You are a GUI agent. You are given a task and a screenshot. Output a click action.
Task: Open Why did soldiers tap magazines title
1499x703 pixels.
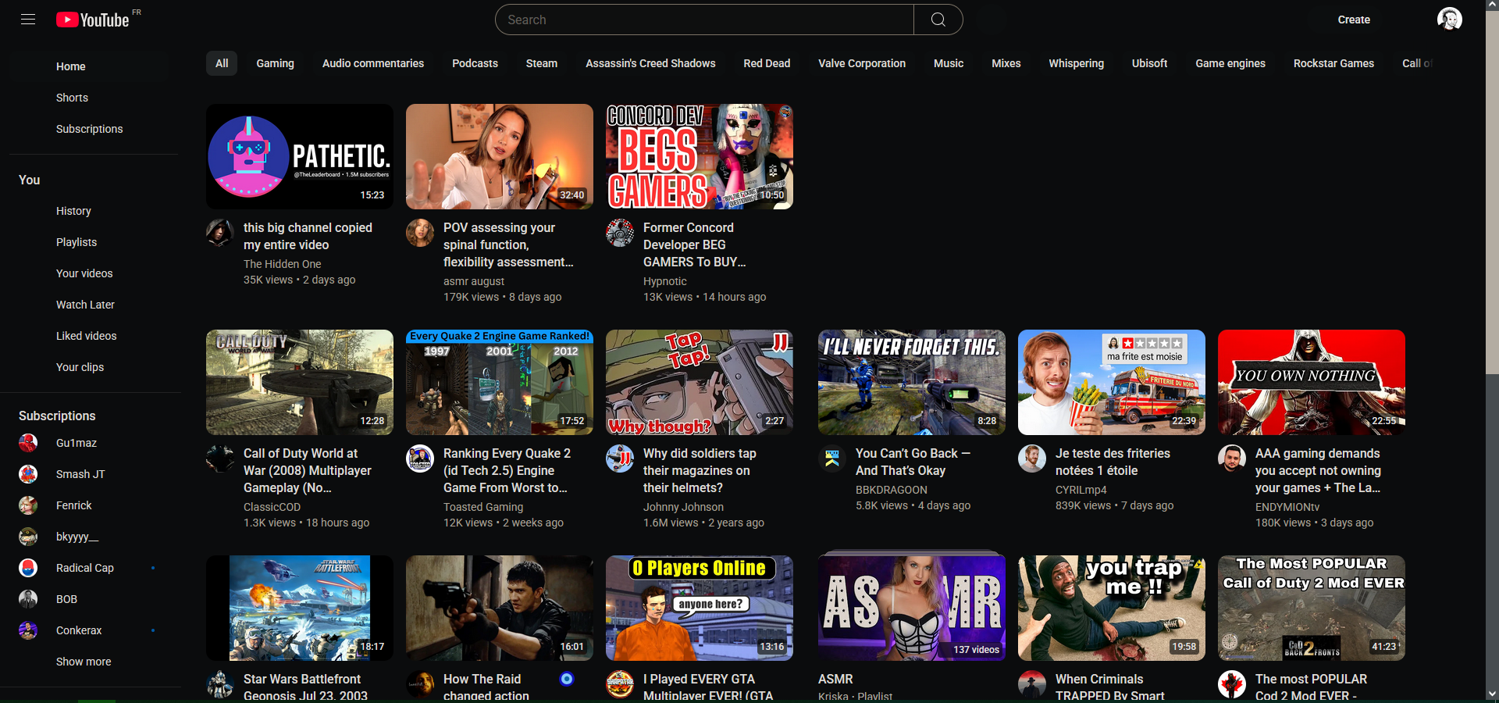point(700,470)
